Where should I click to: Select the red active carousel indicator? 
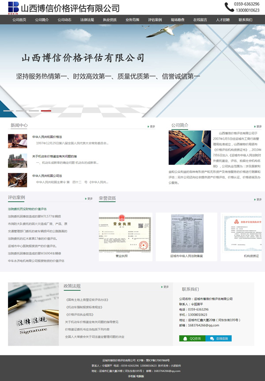click(x=46, y=110)
